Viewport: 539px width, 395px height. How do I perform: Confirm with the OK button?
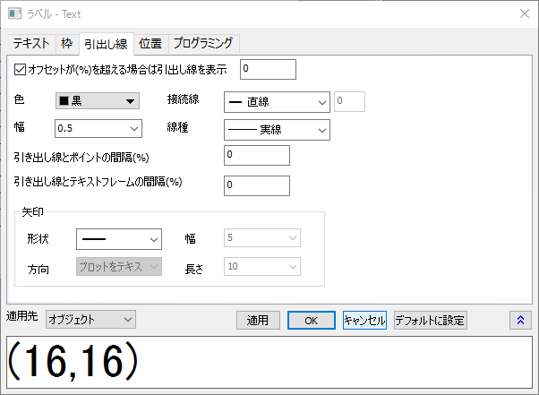(312, 321)
